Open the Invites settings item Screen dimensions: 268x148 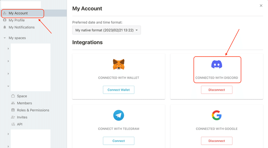(x=22, y=117)
